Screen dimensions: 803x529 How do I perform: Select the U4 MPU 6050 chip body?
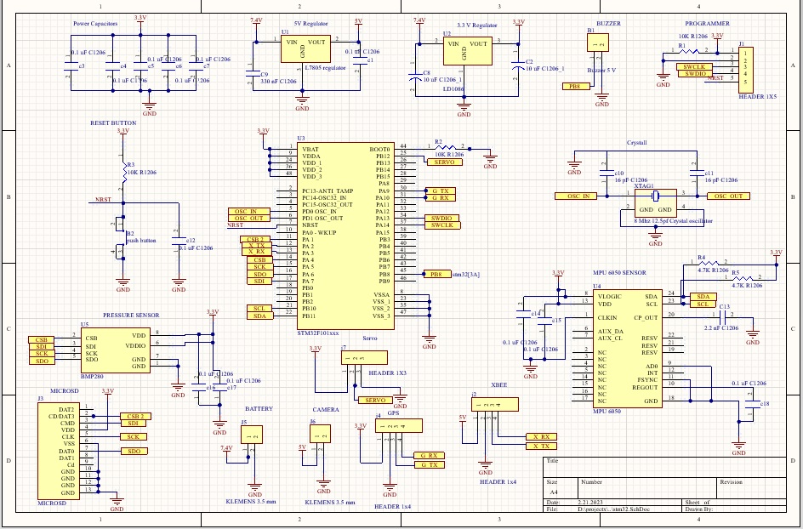(x=628, y=349)
